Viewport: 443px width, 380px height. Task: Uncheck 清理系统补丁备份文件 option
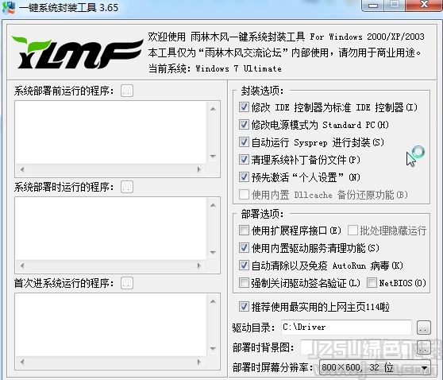[244, 160]
